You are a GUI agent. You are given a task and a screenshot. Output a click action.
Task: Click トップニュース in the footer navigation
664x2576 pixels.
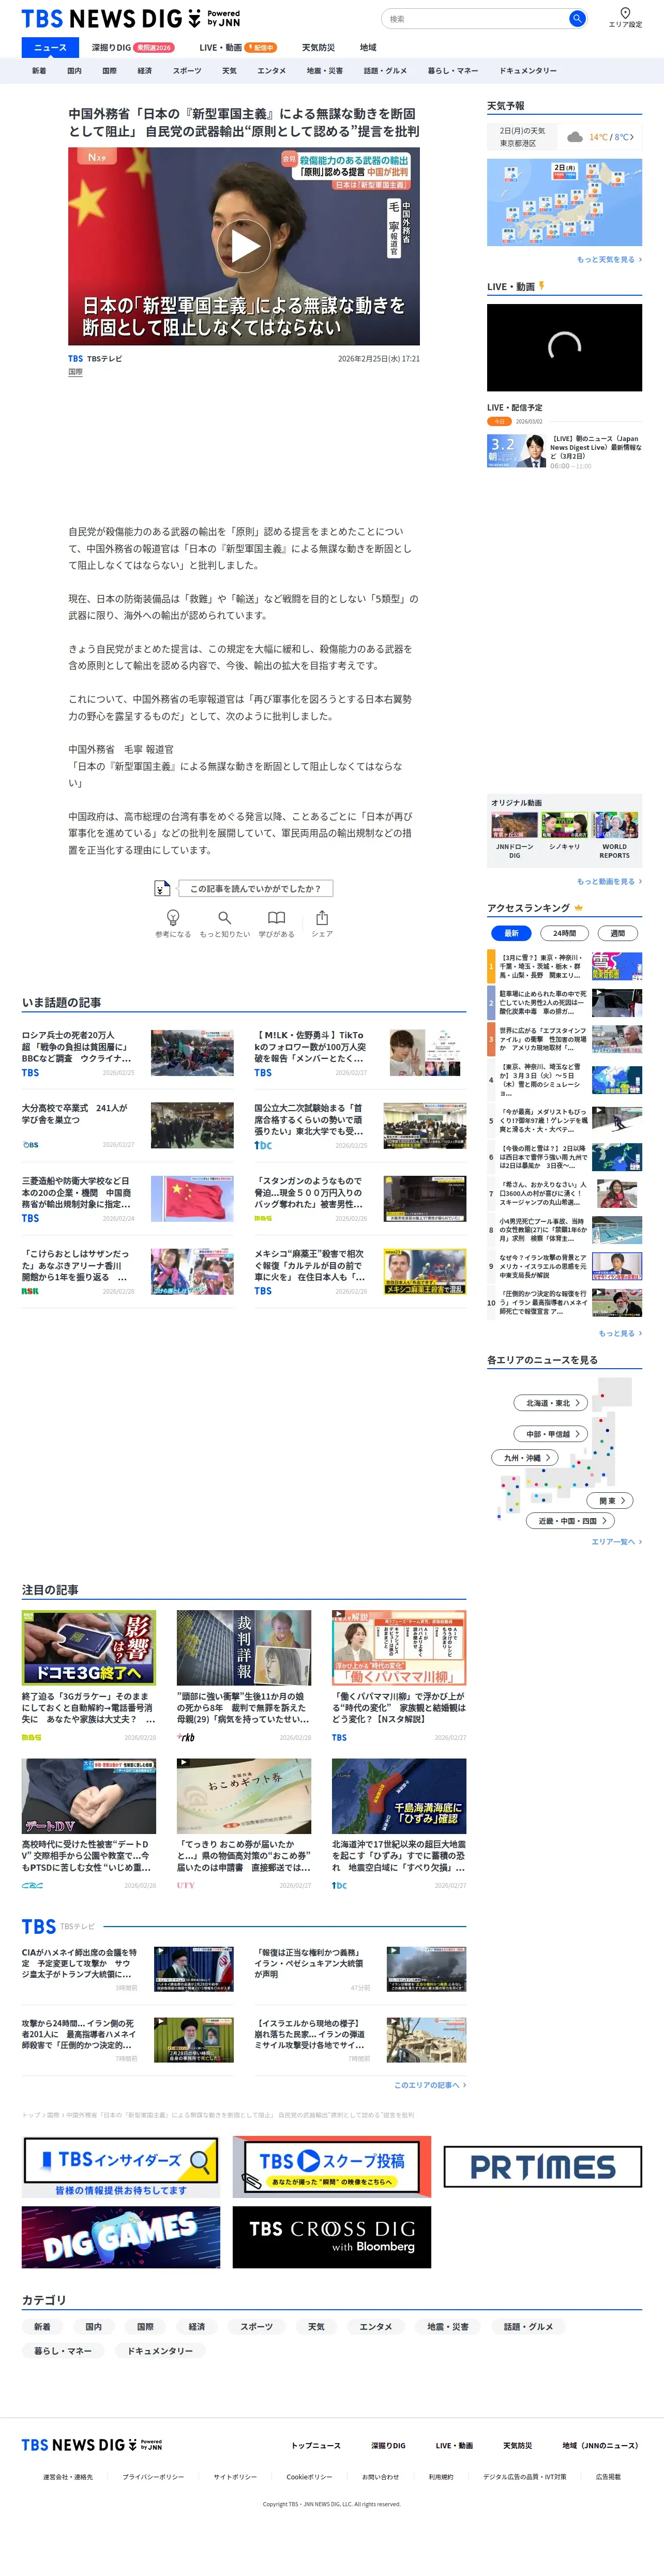(x=316, y=2445)
